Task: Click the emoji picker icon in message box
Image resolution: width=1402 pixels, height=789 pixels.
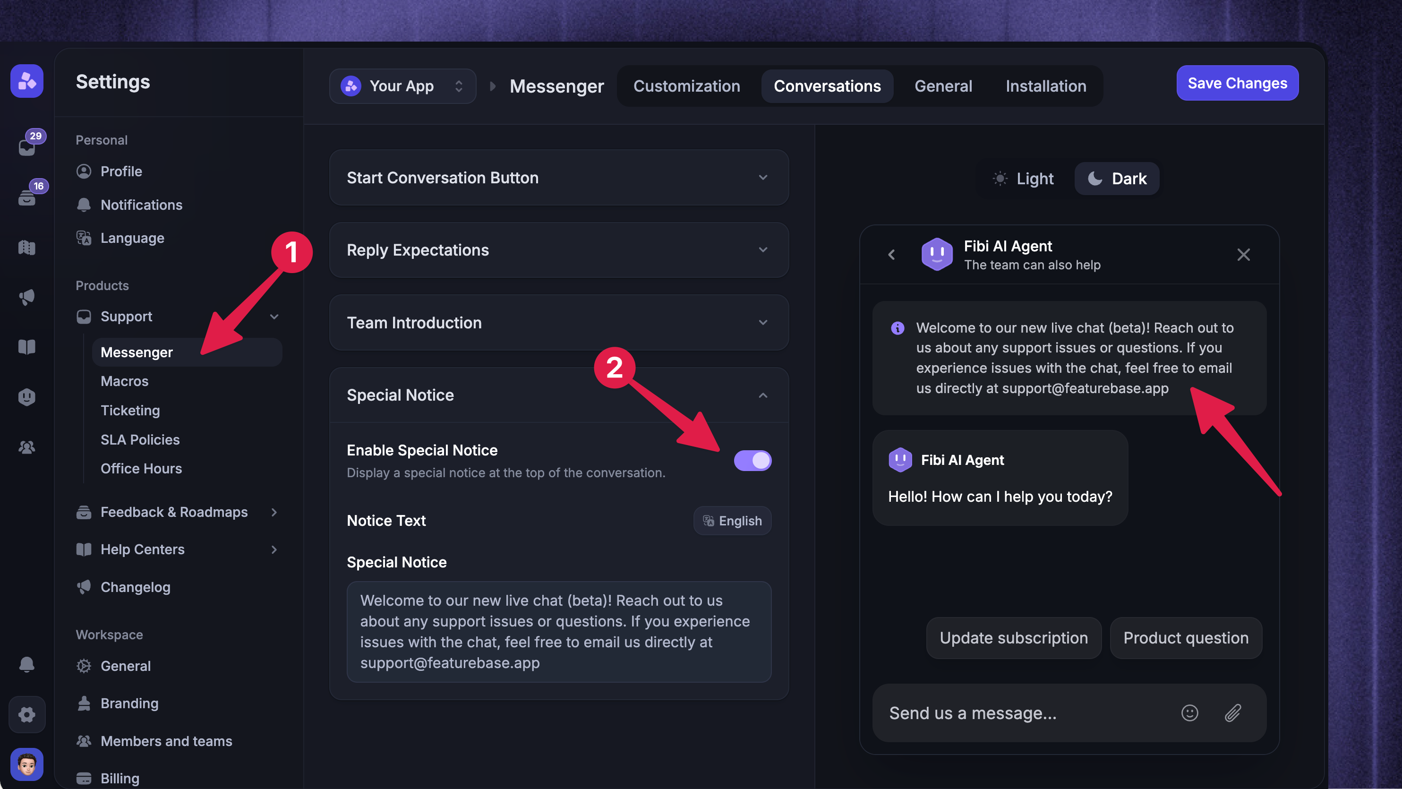Action: click(1189, 713)
